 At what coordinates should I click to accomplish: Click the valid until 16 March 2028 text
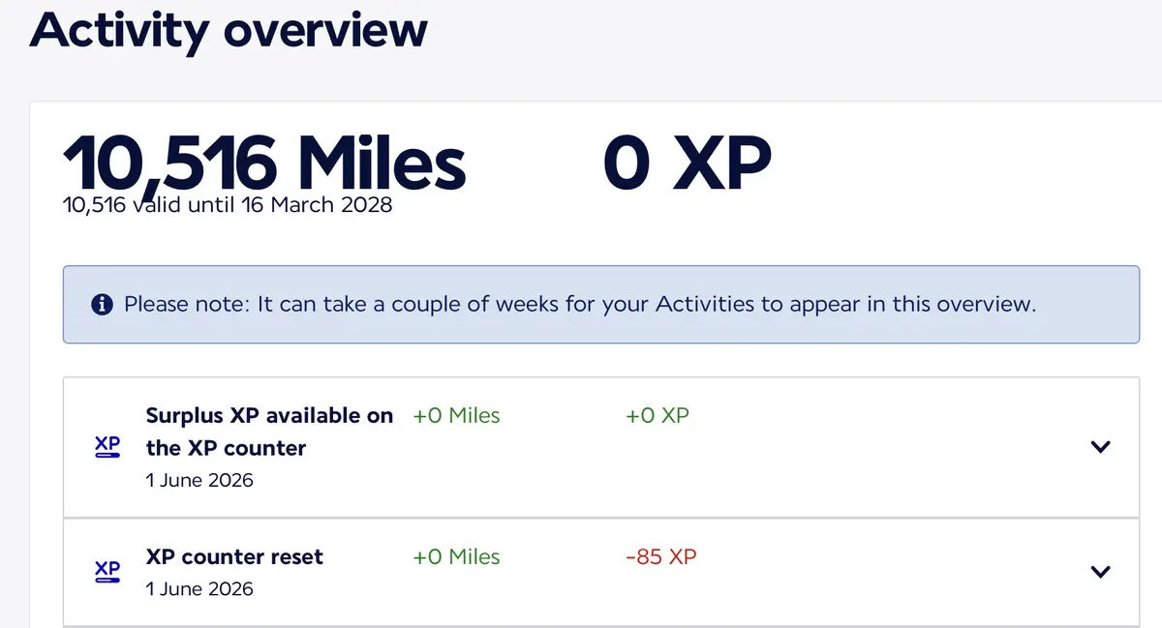261,204
